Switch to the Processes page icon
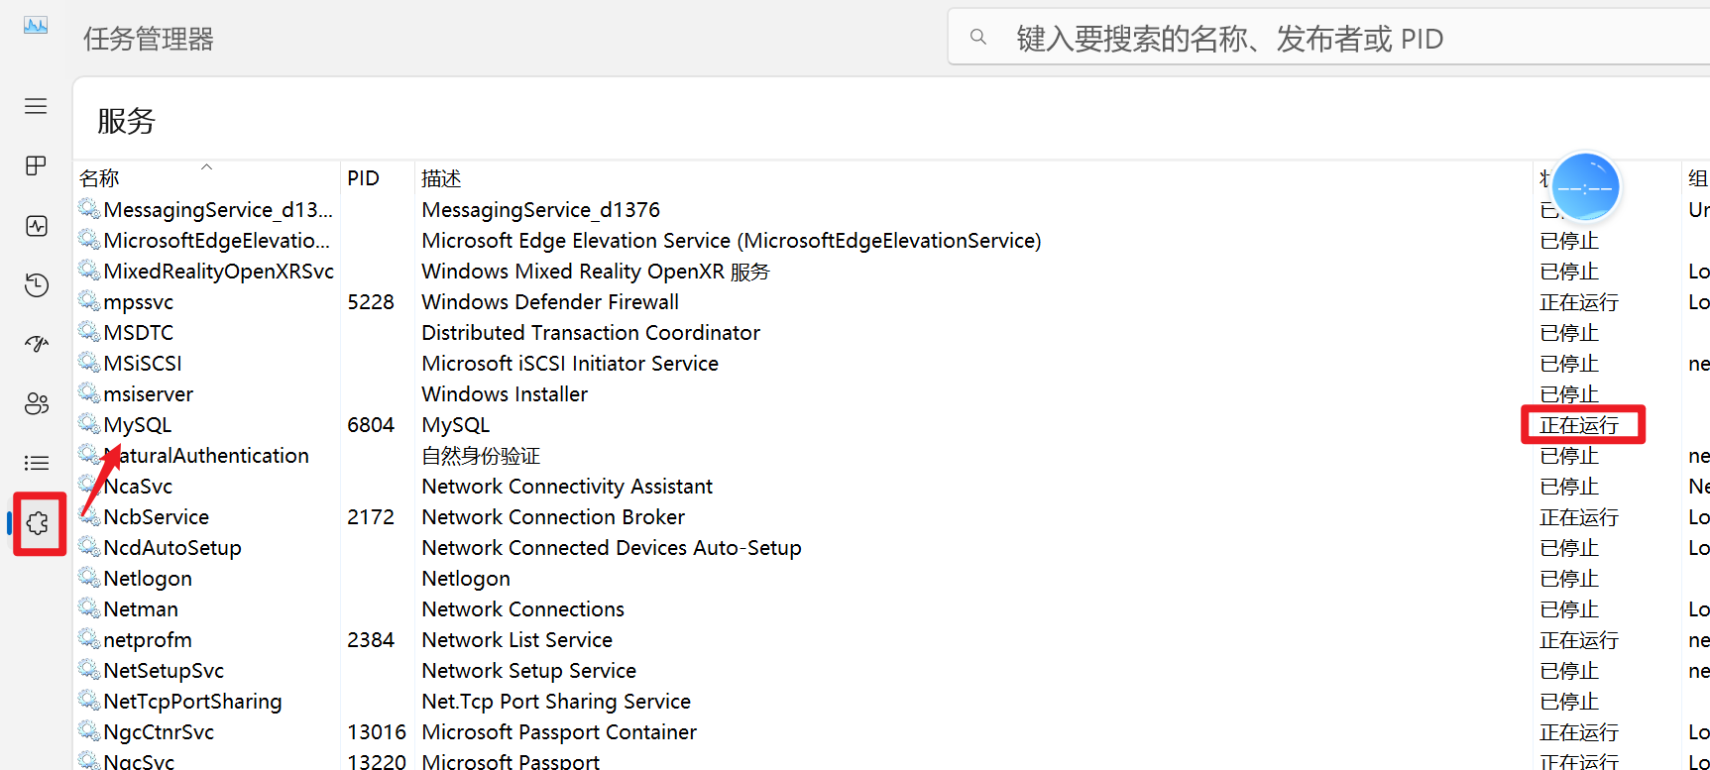Viewport: 1710px width, 770px height. tap(36, 165)
